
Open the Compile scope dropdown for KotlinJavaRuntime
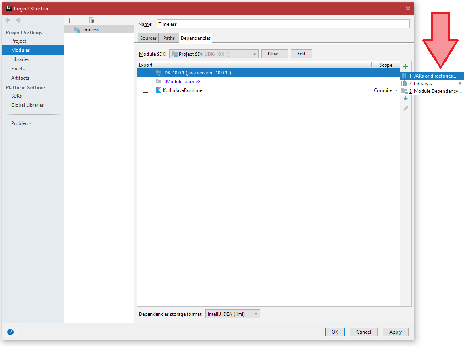pos(396,90)
